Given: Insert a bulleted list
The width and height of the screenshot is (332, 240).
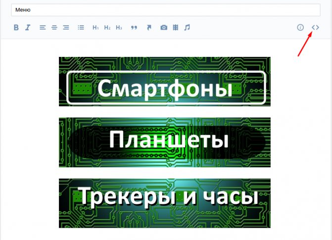Looking at the screenshot, I should tap(81, 28).
